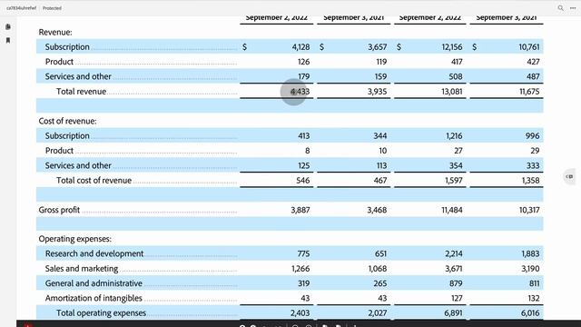Click the gross profit value 10,317
Screen dimensions: 581x327
pyautogui.click(x=529, y=210)
